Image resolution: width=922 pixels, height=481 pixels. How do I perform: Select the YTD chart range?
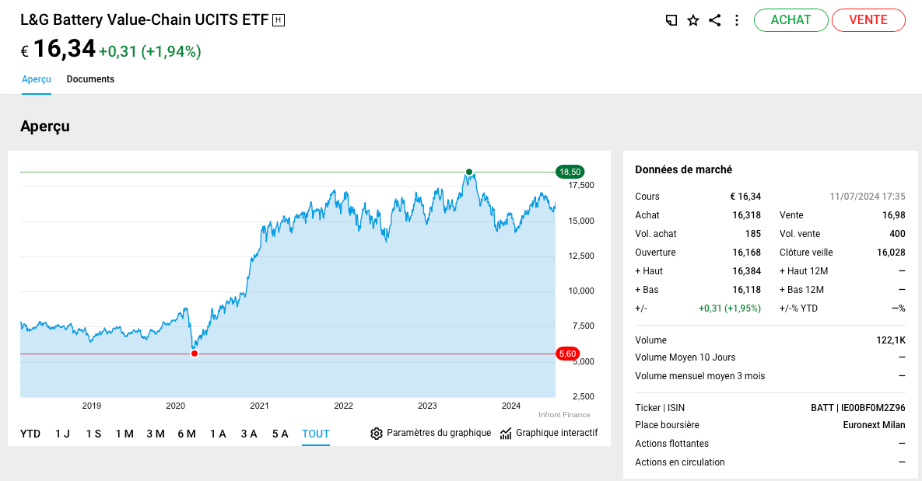(30, 434)
